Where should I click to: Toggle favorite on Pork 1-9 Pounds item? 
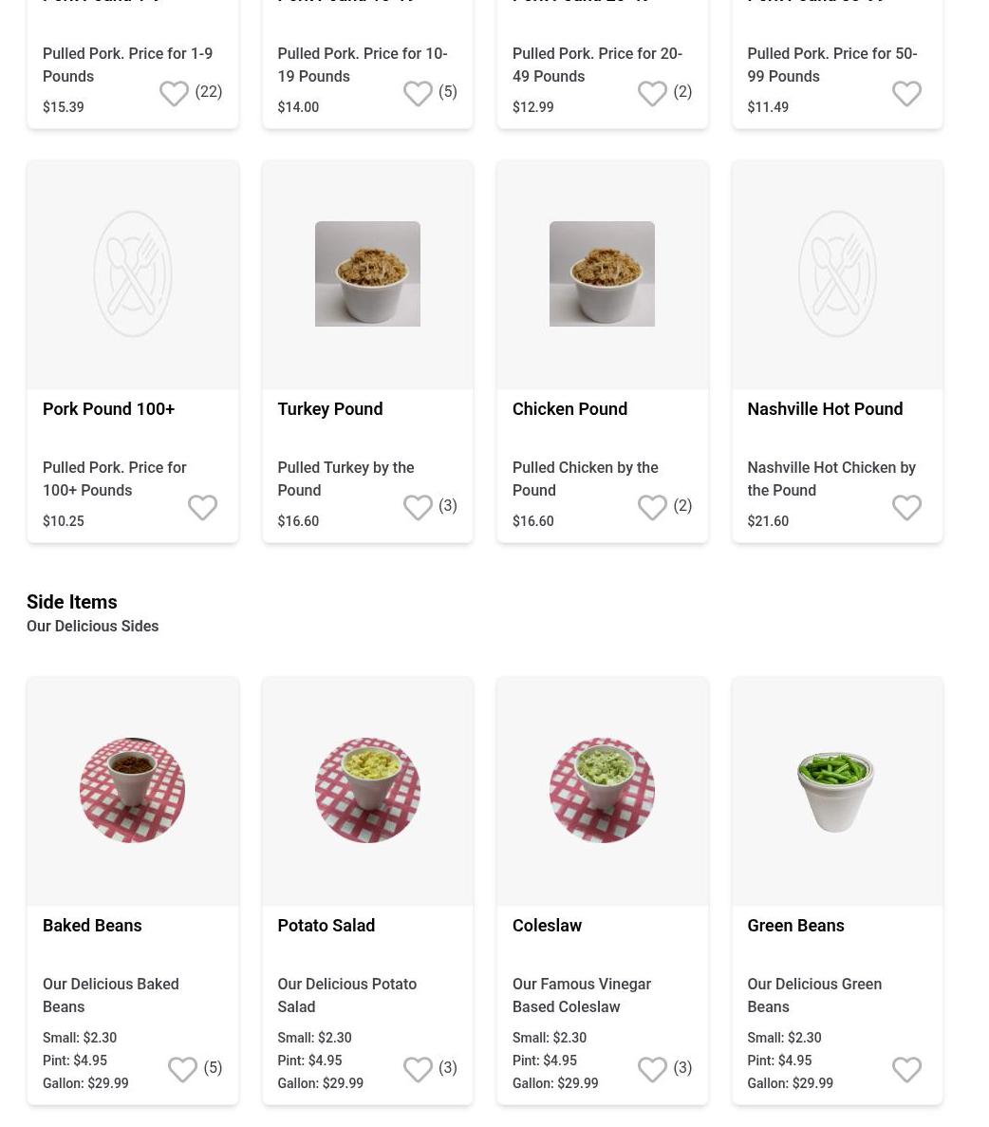174,94
